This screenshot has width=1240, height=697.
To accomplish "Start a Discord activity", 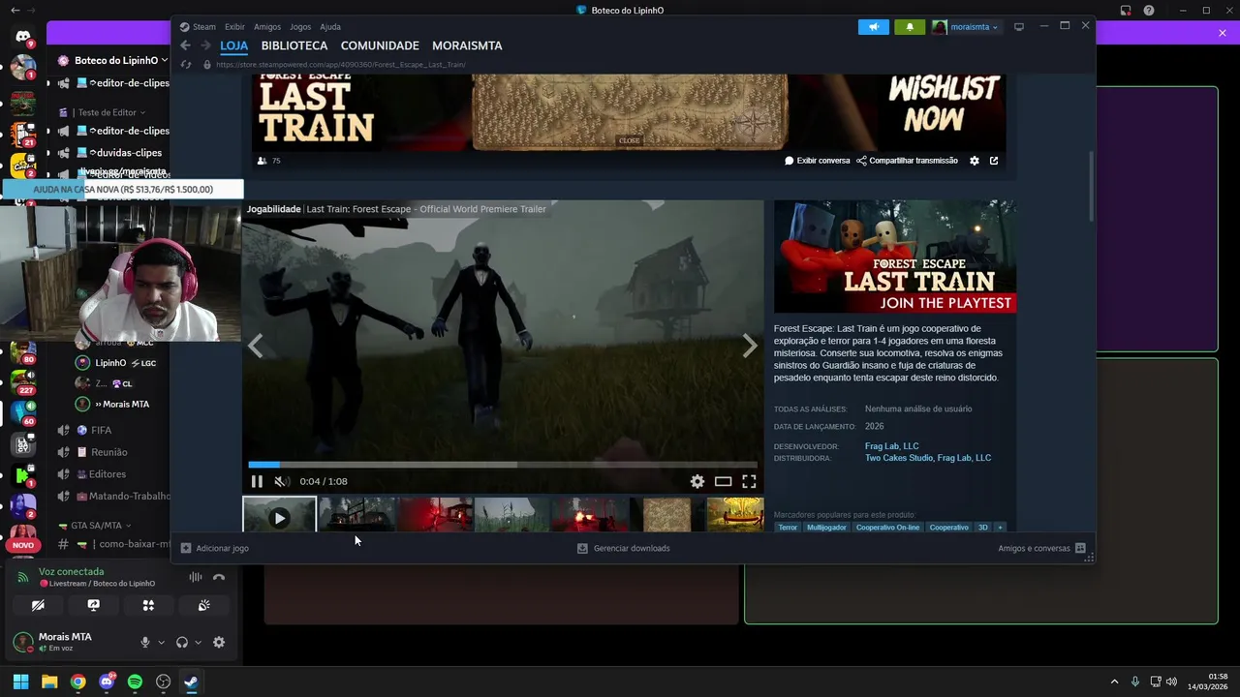I will pos(148,605).
